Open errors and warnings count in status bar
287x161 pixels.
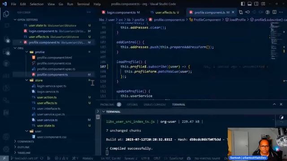pyautogui.click(x=61, y=158)
